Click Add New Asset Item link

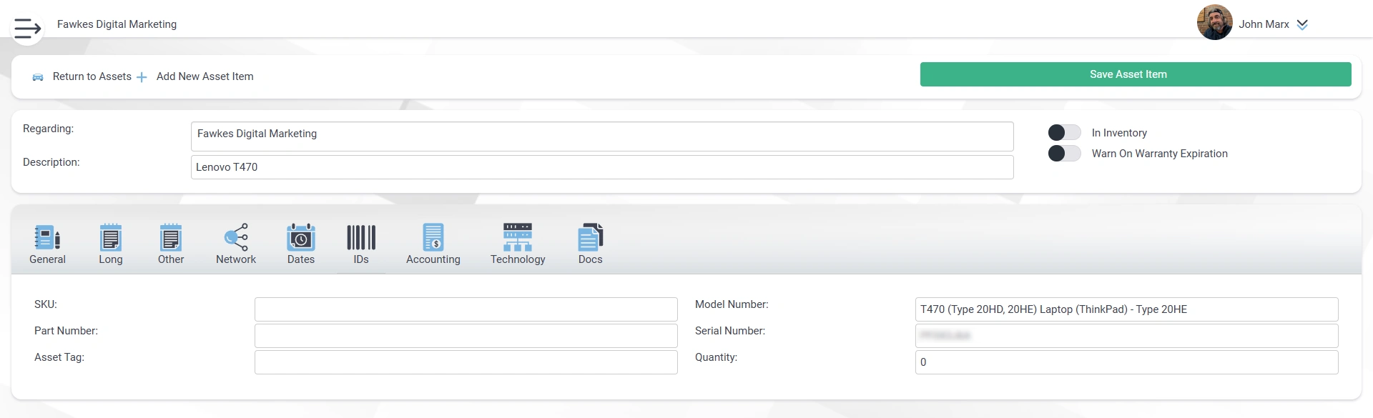205,76
